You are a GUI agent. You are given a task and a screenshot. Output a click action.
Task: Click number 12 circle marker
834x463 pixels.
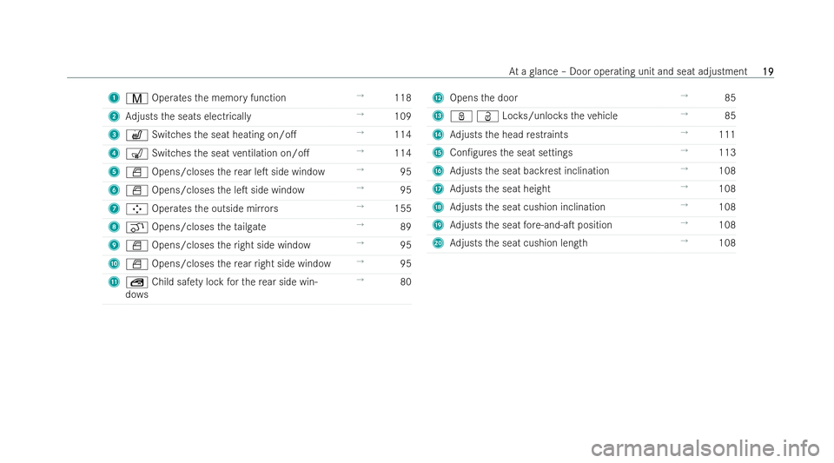click(x=438, y=98)
